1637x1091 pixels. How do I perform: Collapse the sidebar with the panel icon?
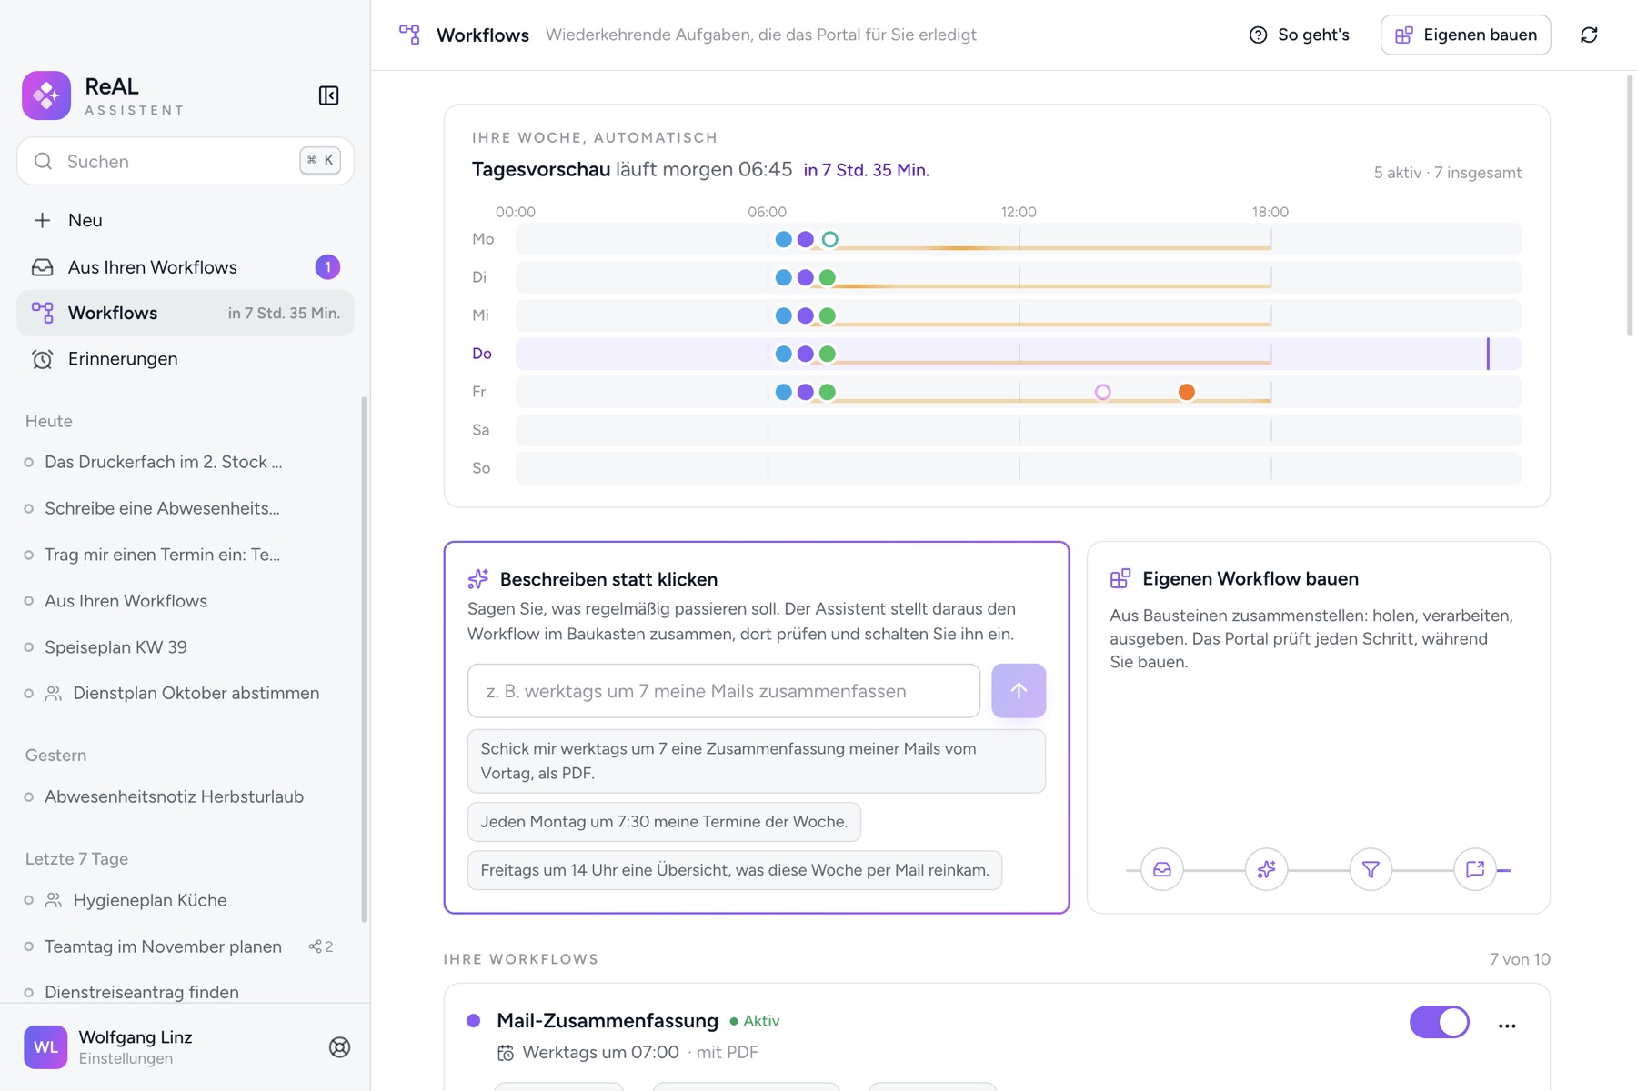coord(328,95)
